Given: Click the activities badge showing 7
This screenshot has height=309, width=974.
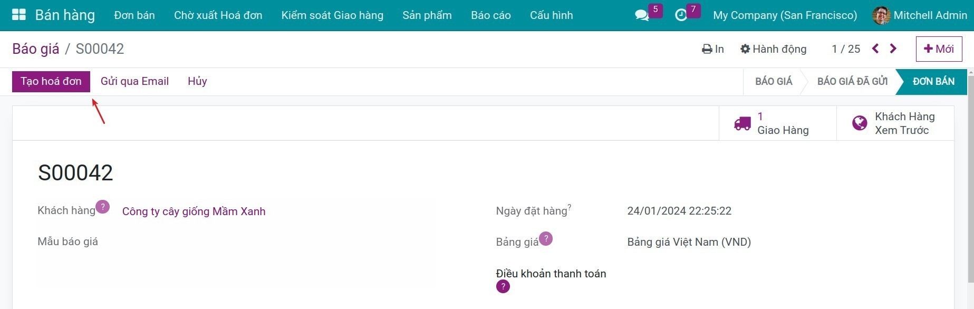Looking at the screenshot, I should (693, 9).
